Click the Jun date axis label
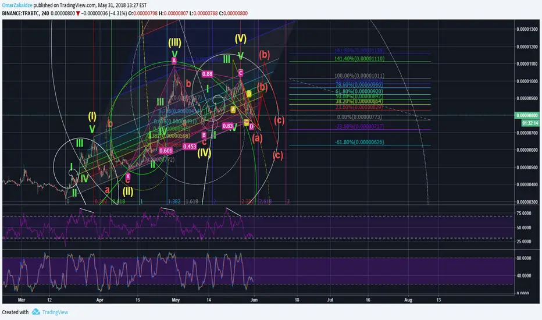Image resolution: width=542 pixels, height=320 pixels. (x=254, y=300)
